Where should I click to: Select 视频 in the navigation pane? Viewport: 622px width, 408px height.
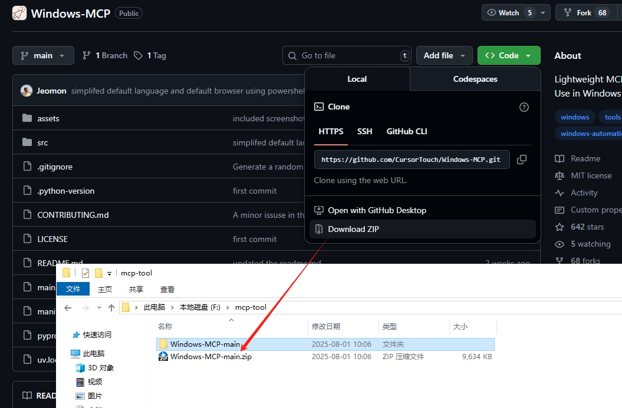[x=90, y=382]
